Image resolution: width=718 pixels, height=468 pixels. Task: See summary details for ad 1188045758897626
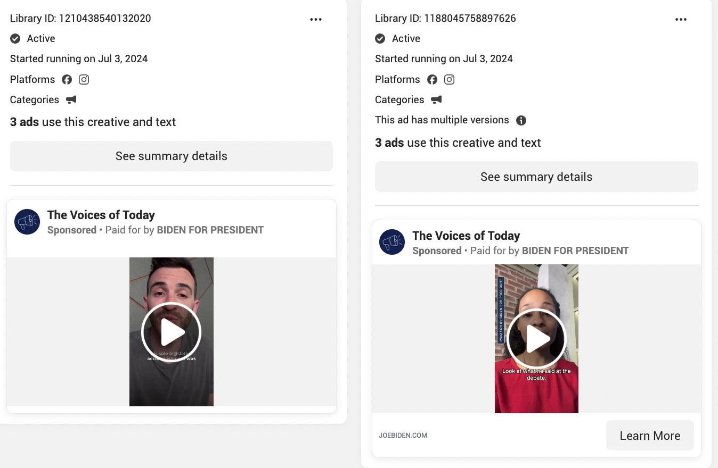[x=536, y=177]
